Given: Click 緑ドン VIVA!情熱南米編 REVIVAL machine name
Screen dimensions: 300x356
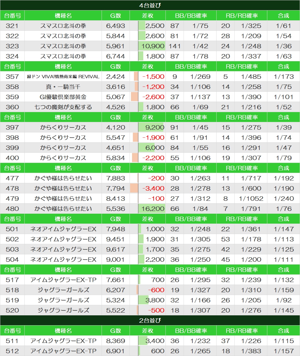Looking at the screenshot, I should tap(63, 77).
